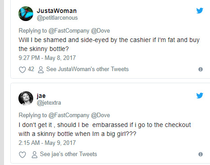Open JustaWoman's butterfly profile picture
210x165 pixels.
26,13
